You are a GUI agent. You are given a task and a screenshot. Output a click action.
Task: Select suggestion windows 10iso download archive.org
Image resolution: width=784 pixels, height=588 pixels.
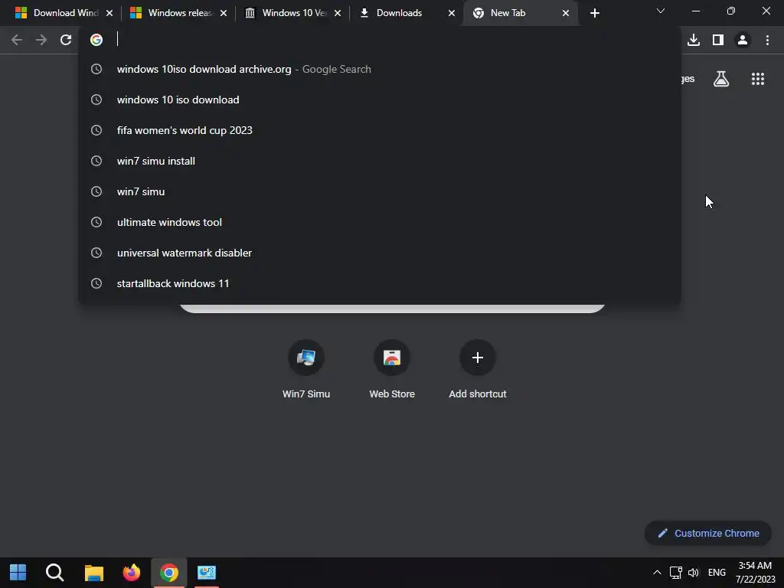(x=380, y=69)
